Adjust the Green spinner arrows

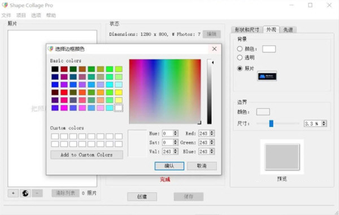pos(212,142)
